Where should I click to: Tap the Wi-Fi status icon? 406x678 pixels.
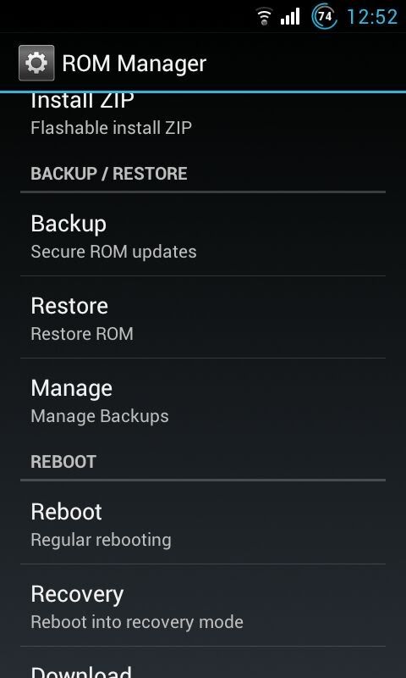(264, 17)
